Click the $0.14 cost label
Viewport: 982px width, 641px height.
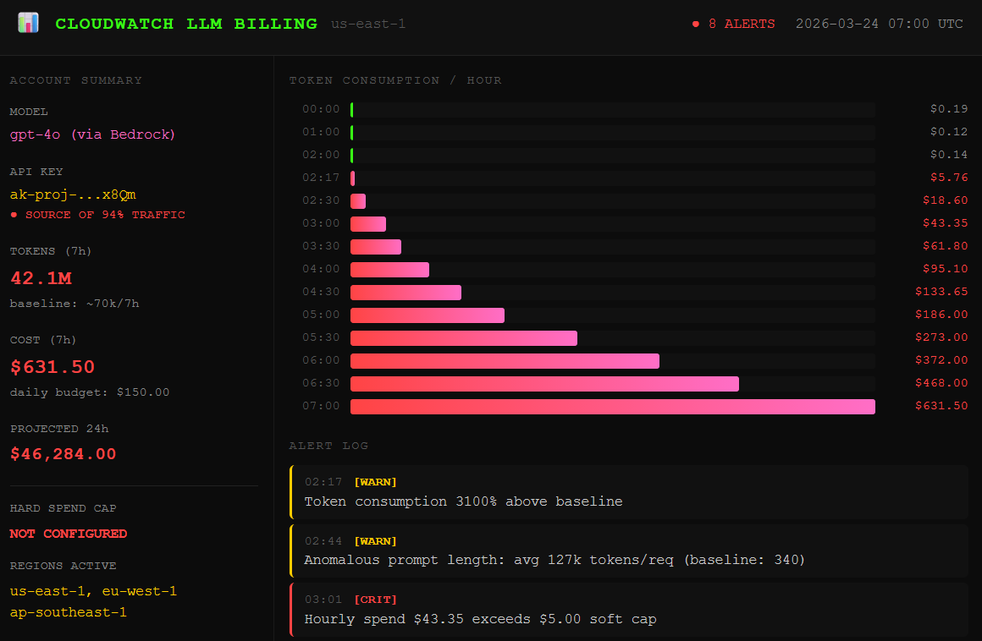949,155
